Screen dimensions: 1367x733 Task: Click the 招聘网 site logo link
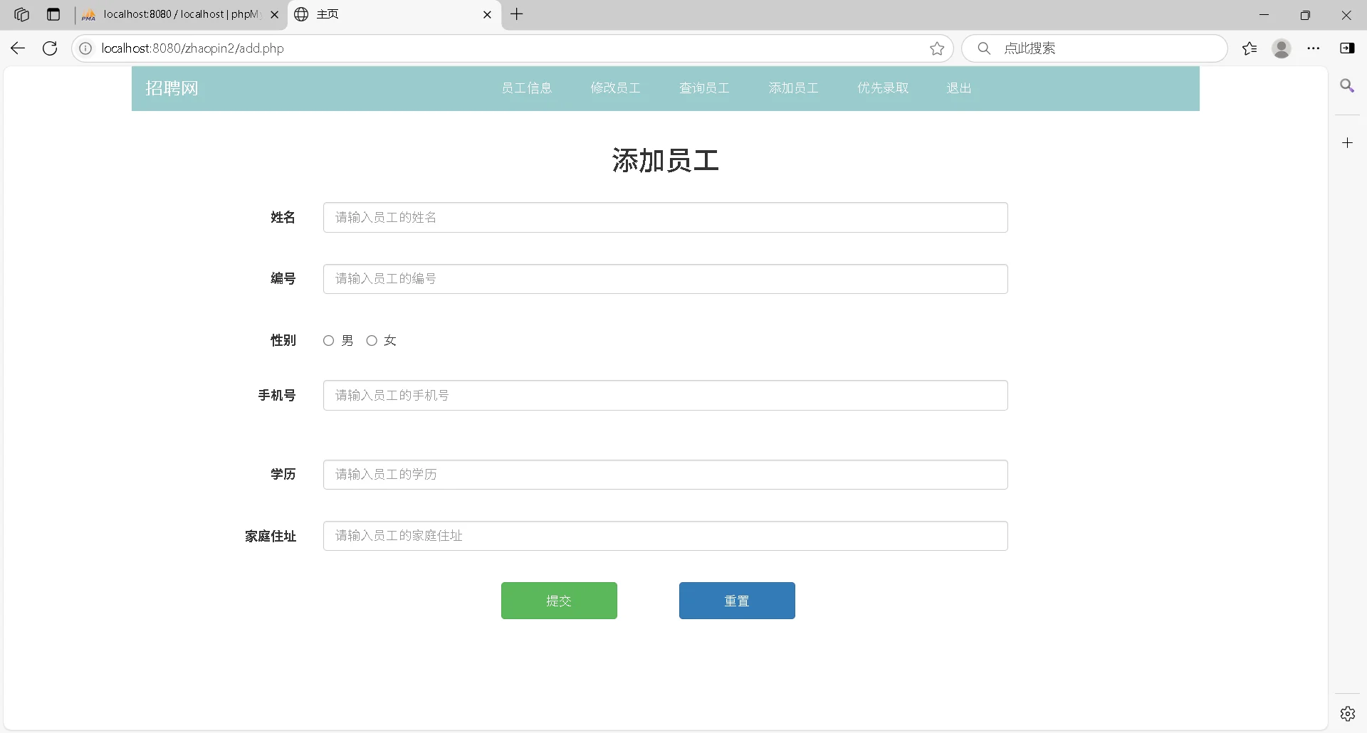[x=172, y=88]
